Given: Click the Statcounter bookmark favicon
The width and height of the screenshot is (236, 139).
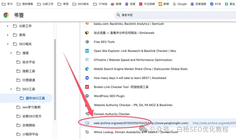Looking at the screenshot, I should [x=87, y=69].
